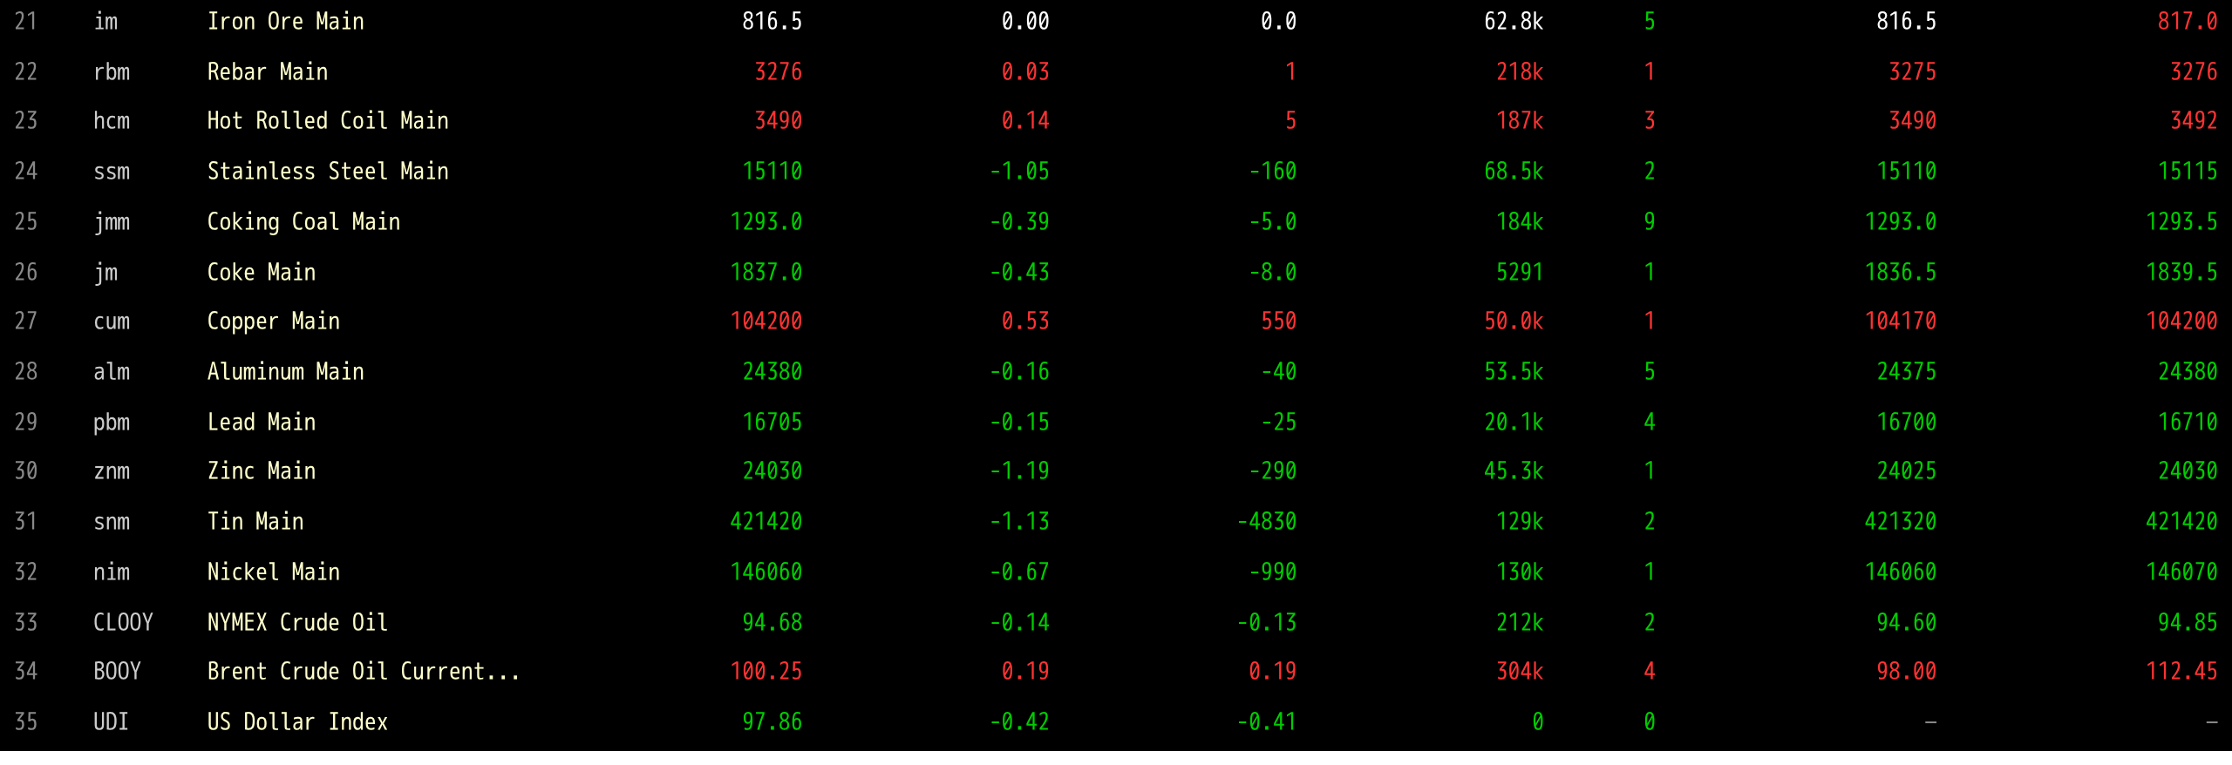
Task: Select the pbm ticker code
Action: coord(112,423)
